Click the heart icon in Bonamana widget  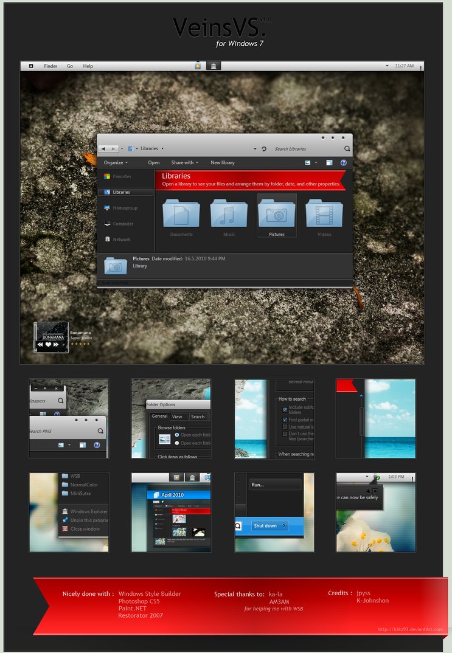pyautogui.click(x=48, y=344)
